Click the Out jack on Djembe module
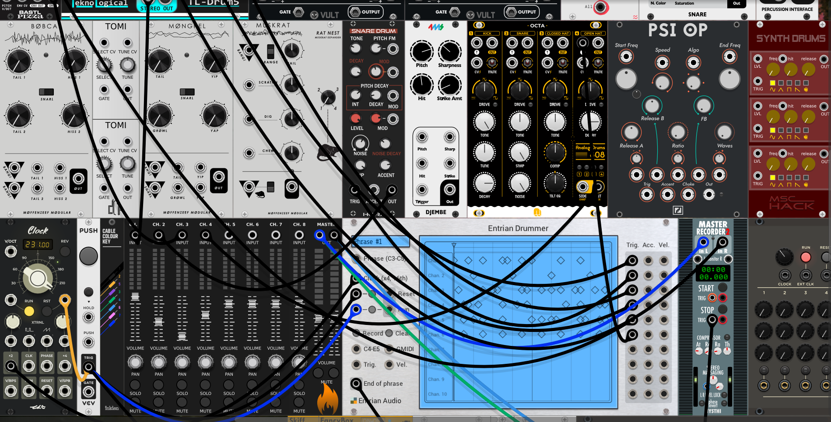This screenshot has height=422, width=831. click(450, 190)
